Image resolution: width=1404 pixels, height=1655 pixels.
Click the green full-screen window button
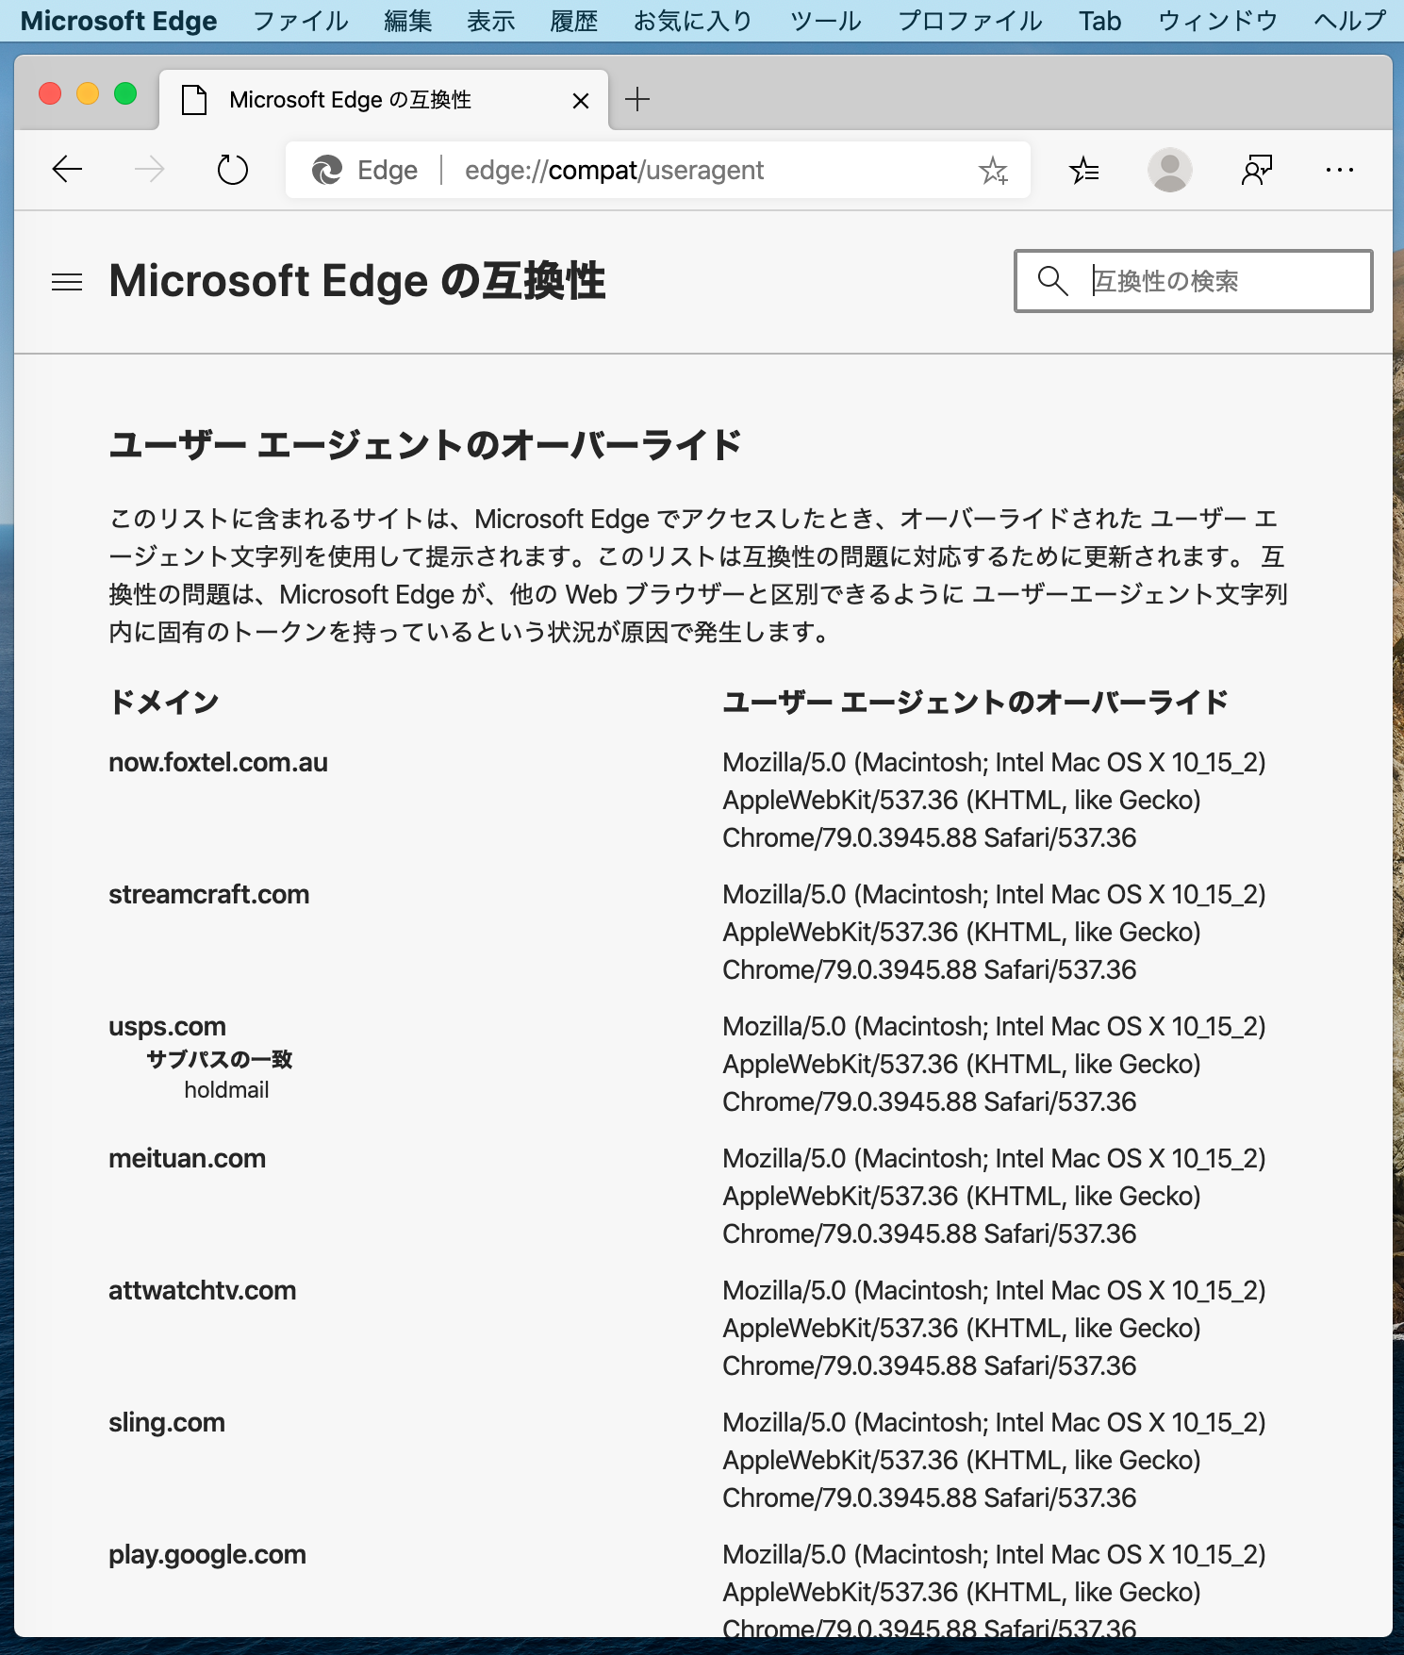pos(125,93)
